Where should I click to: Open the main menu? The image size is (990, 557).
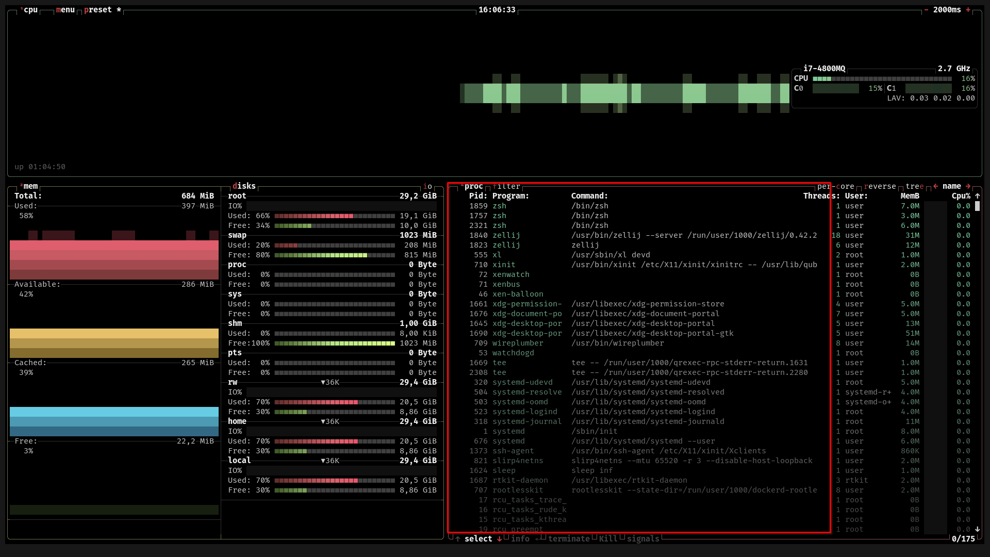(x=64, y=9)
